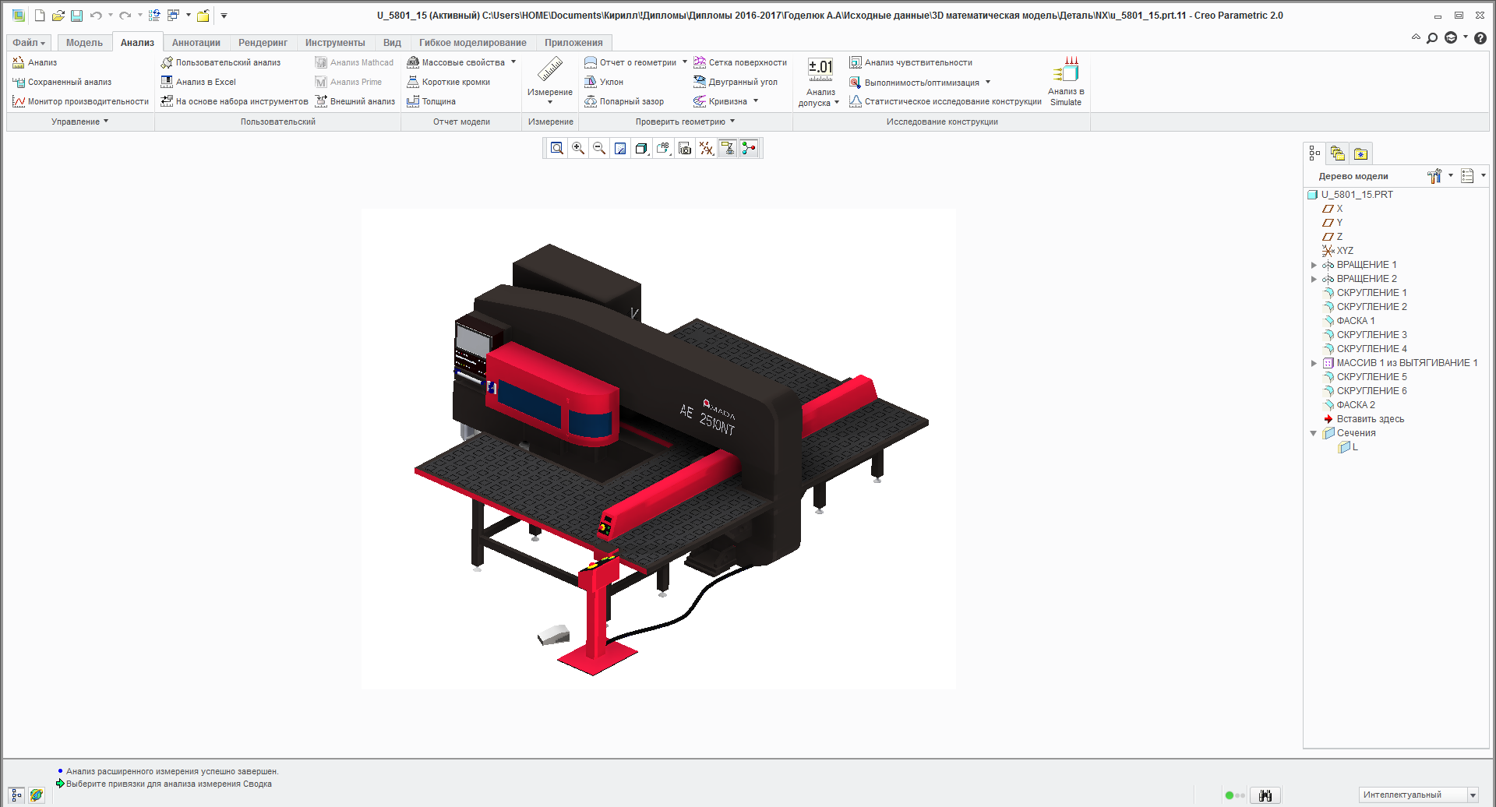Click Толщина thickness analysis
The image size is (1496, 807).
pos(432,101)
